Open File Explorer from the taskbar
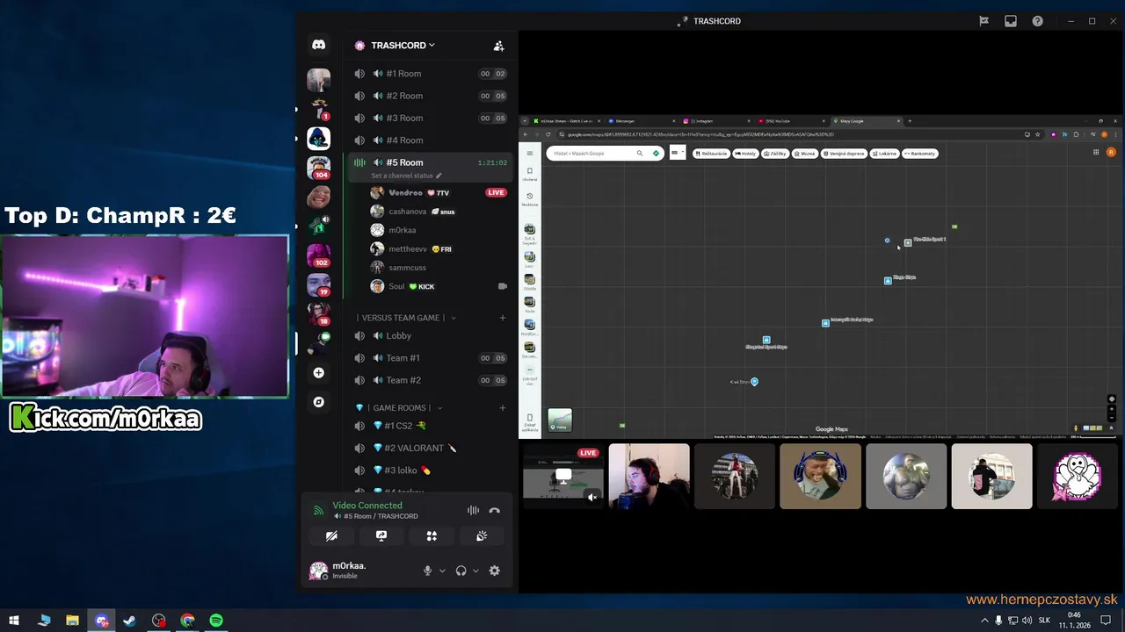Image resolution: width=1125 pixels, height=632 pixels. 73,621
